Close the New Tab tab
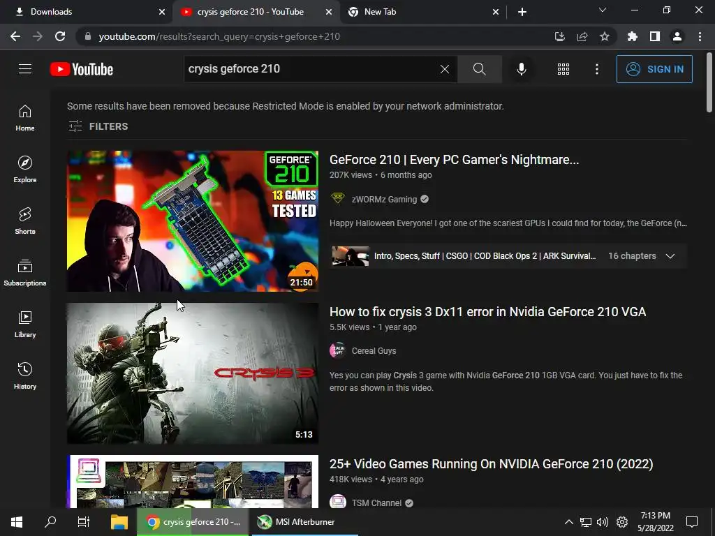715x536 pixels. coord(496,12)
